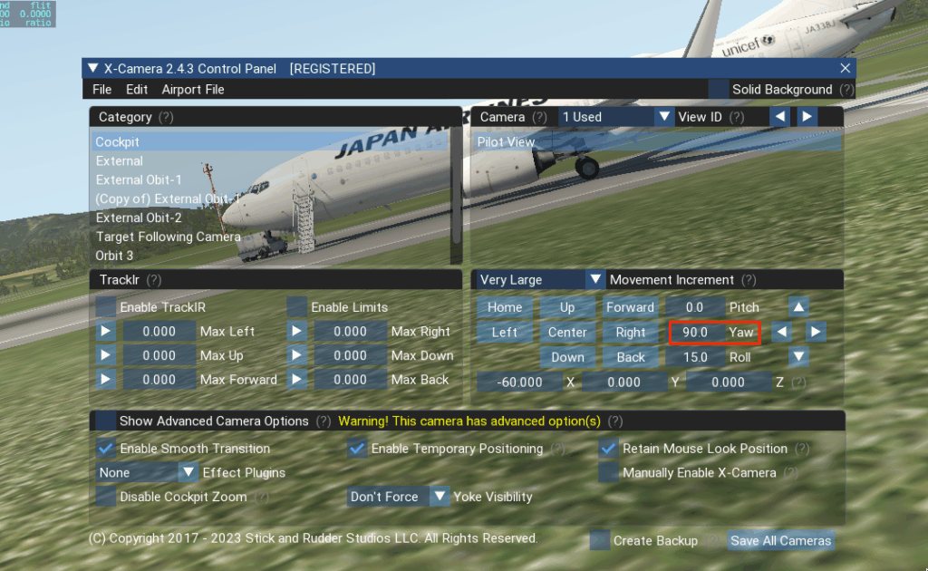
Task: Open the Yoke Visibility dropdown
Action: 440,497
